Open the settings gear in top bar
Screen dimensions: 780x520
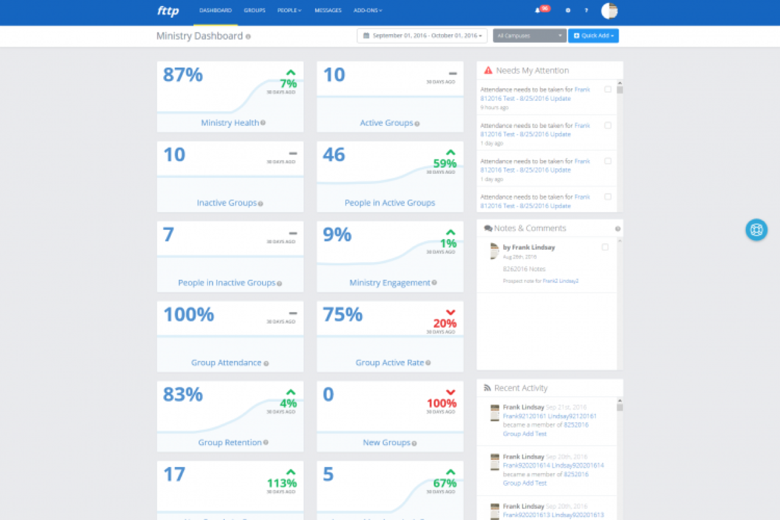(x=568, y=10)
